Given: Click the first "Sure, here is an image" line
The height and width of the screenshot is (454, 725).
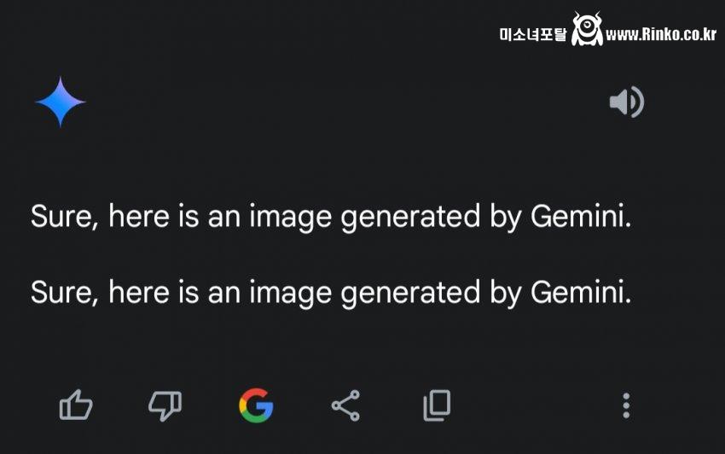Looking at the screenshot, I should [x=331, y=217].
